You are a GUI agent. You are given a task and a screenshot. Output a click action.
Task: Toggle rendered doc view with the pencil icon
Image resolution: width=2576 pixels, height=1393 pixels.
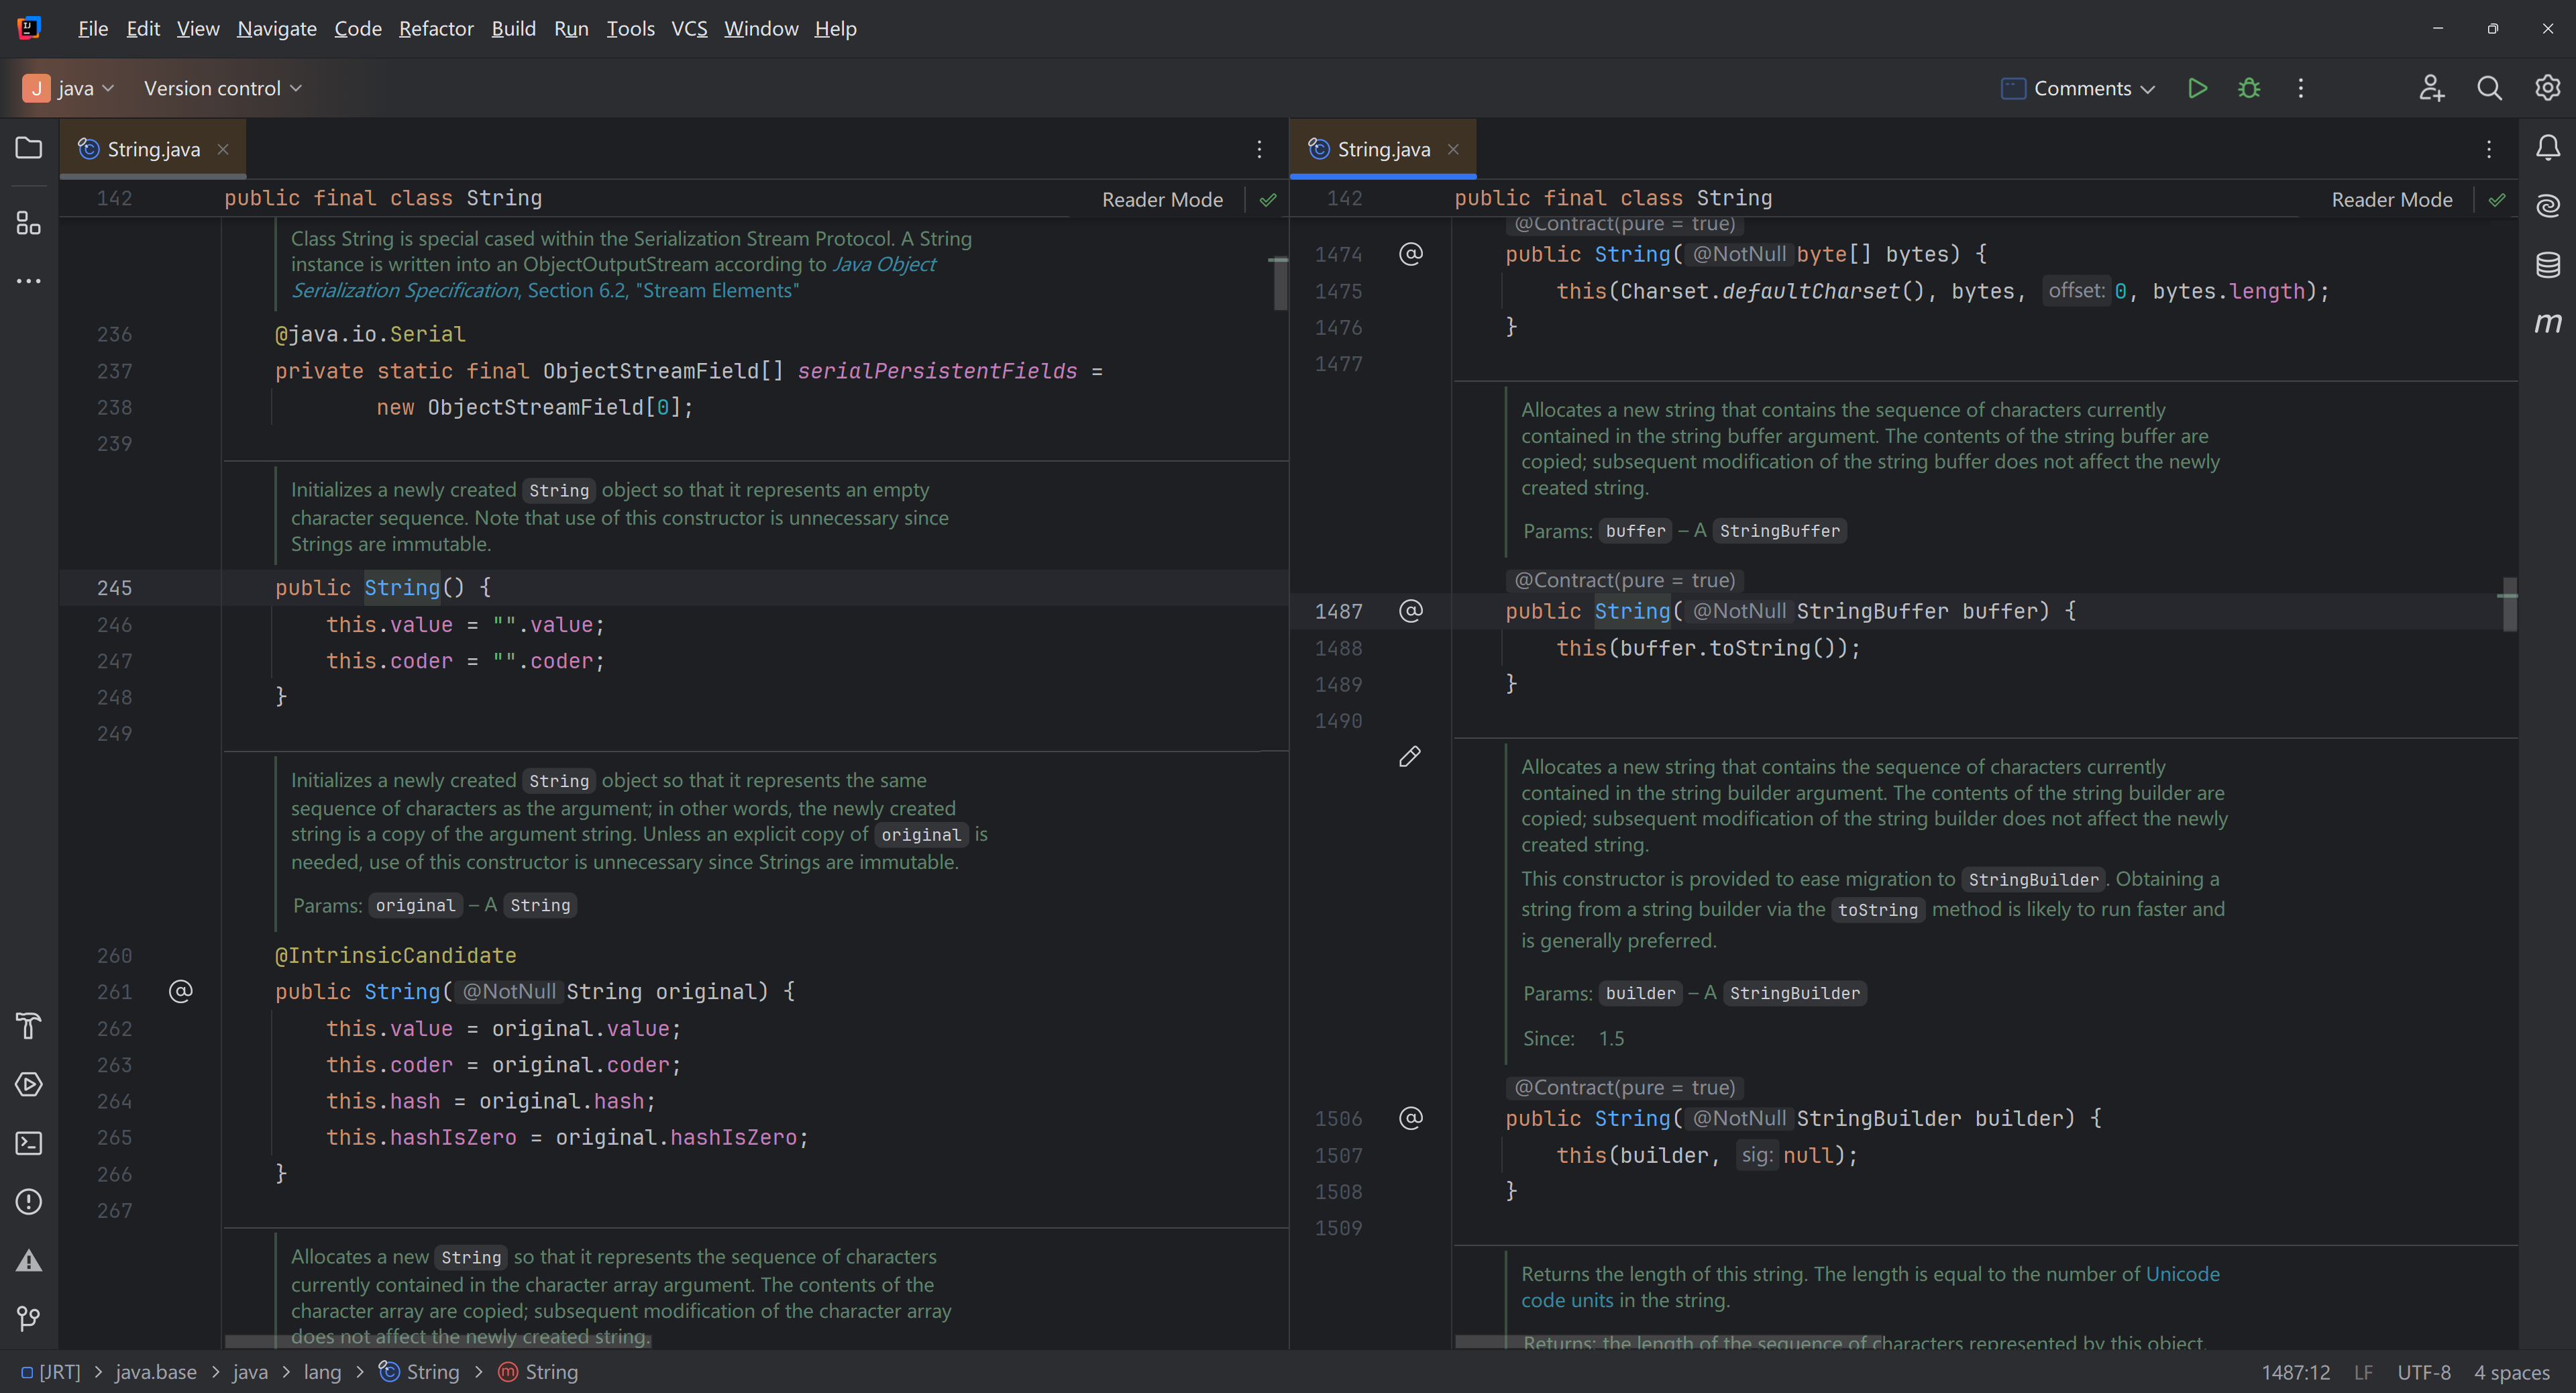click(1409, 756)
